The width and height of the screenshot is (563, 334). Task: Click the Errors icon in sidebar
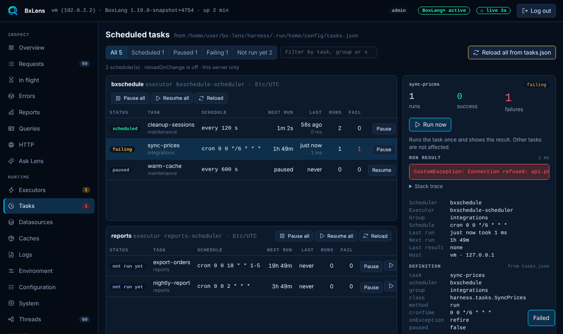point(11,96)
